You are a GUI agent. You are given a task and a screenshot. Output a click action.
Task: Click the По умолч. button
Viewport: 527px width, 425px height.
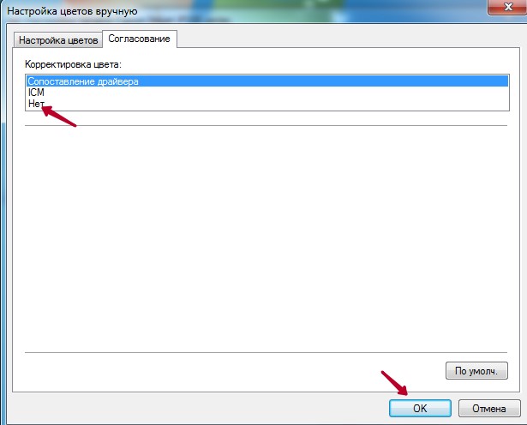(x=476, y=371)
